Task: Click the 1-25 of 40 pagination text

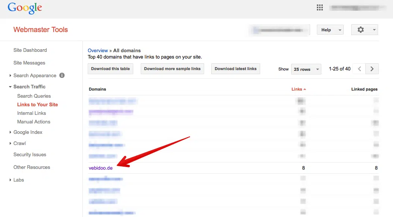Action: pyautogui.click(x=340, y=69)
